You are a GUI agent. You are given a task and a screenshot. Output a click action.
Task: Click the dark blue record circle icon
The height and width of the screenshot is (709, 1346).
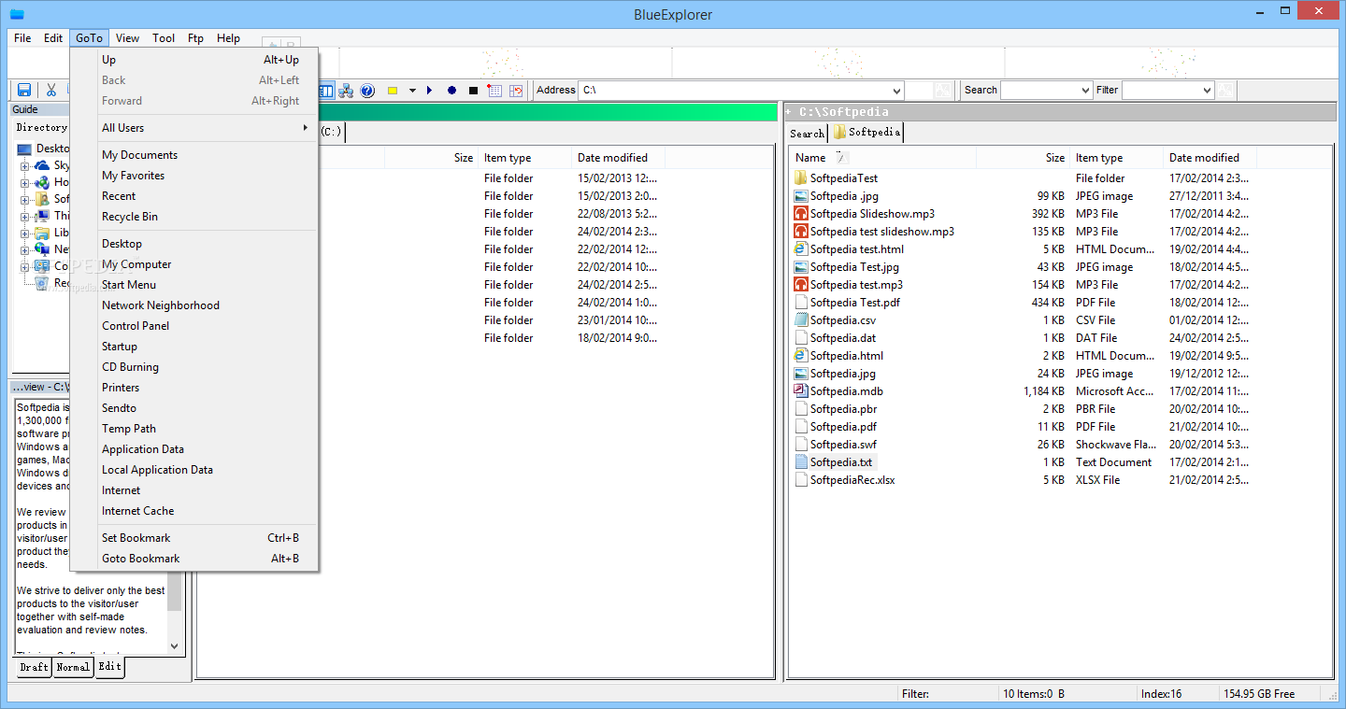(451, 91)
